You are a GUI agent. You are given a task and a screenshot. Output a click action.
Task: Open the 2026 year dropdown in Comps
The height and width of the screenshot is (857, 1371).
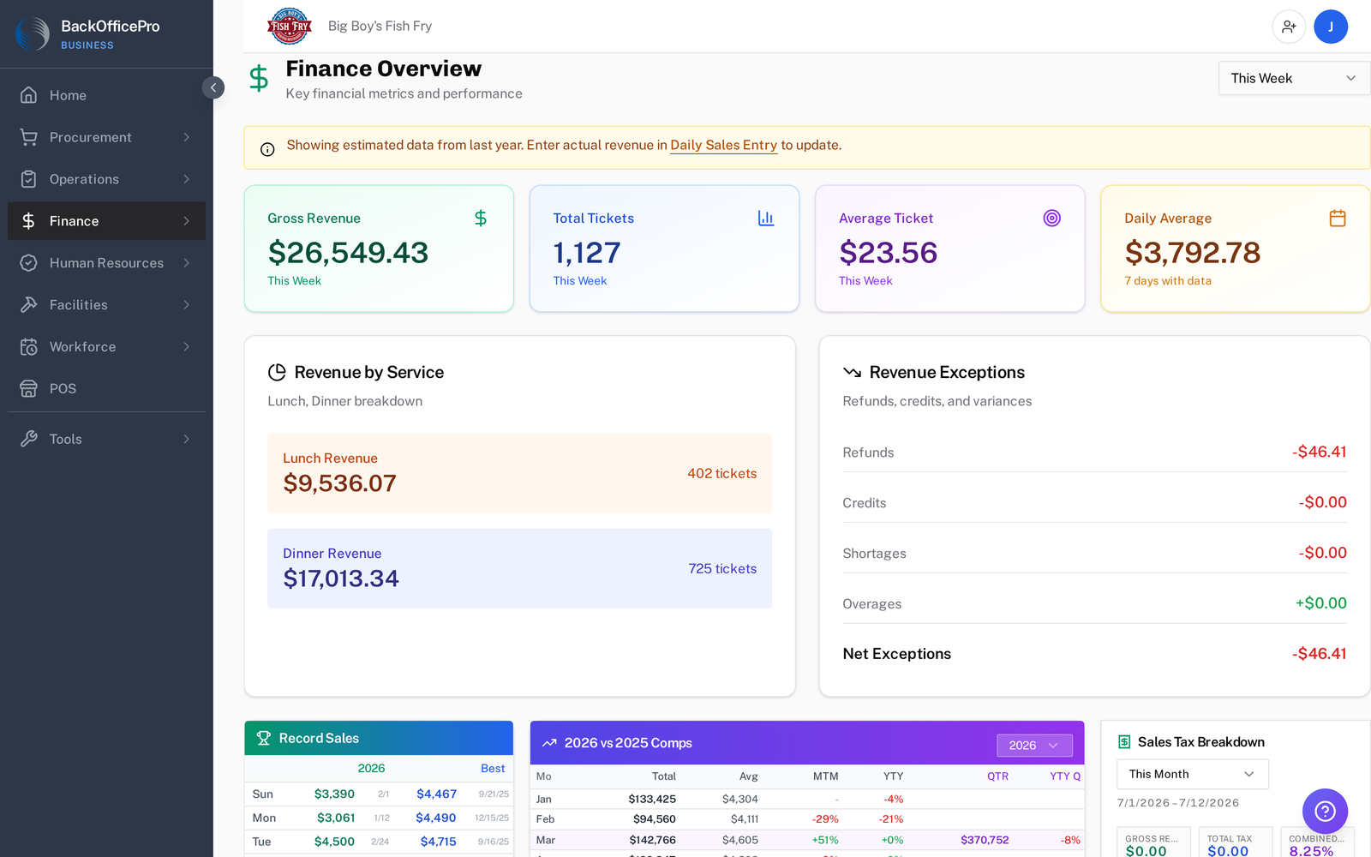[1034, 746]
